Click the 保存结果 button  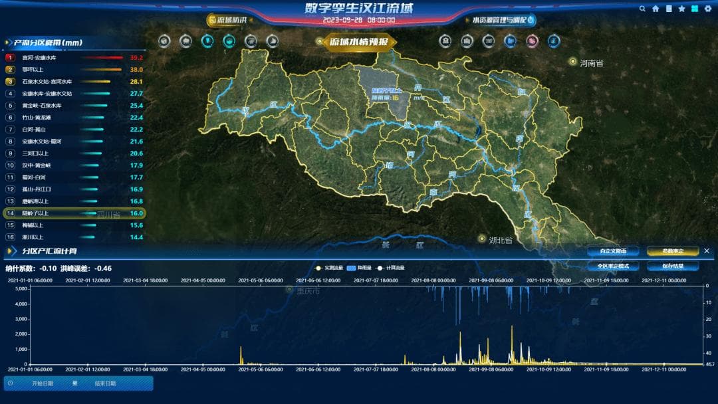click(673, 266)
